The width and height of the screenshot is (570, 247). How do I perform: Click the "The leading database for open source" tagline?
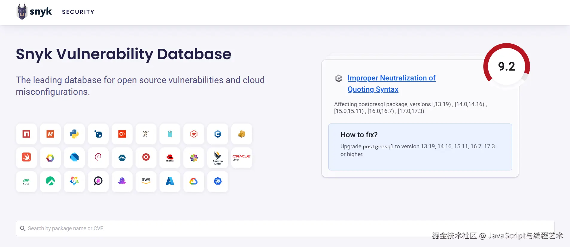(x=140, y=86)
